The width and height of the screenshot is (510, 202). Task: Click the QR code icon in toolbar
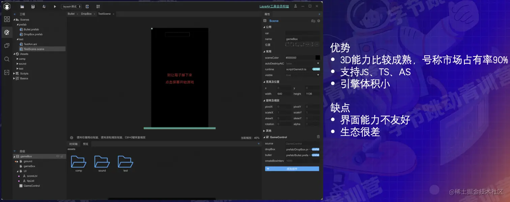click(x=98, y=6)
